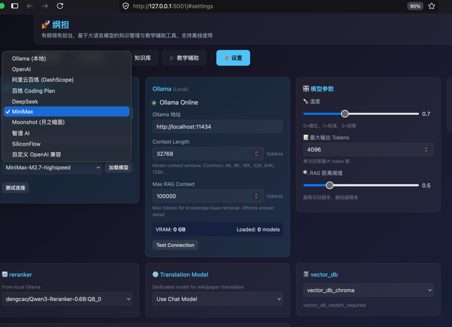Click the Loaded: 0 models text
The image size is (452, 327).
click(258, 229)
